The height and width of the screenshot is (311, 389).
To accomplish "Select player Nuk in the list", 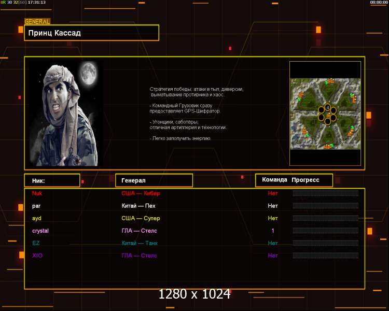I will [37, 193].
